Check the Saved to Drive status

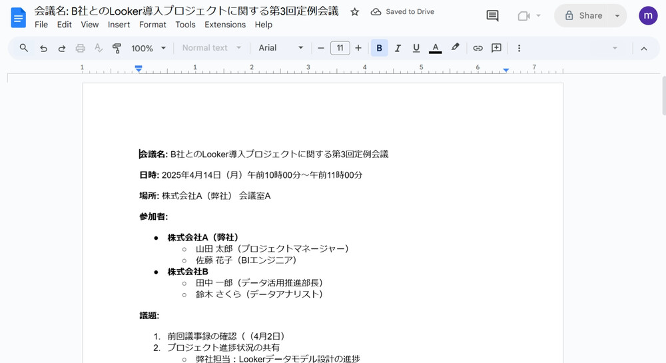(x=402, y=12)
